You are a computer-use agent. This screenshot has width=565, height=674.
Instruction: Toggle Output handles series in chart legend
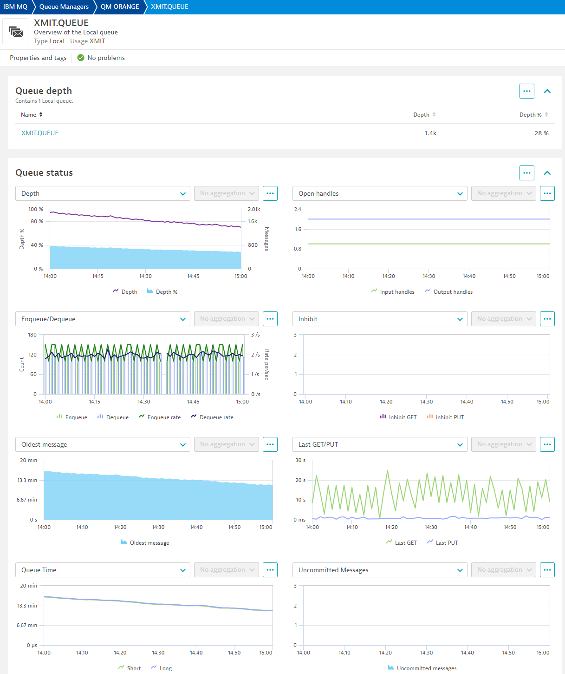point(448,292)
